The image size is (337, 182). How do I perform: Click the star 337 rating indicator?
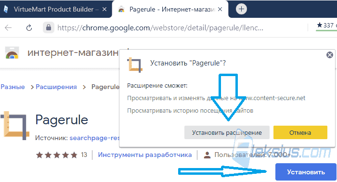click(x=327, y=26)
